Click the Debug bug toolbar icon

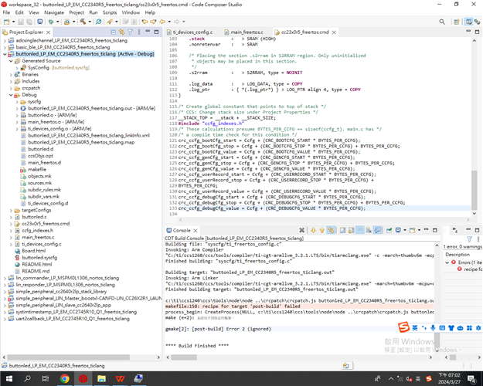[x=51, y=22]
